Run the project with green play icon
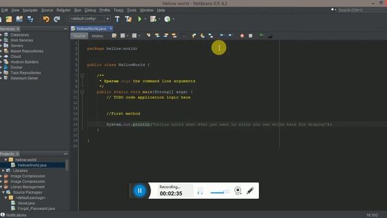 coord(140,19)
